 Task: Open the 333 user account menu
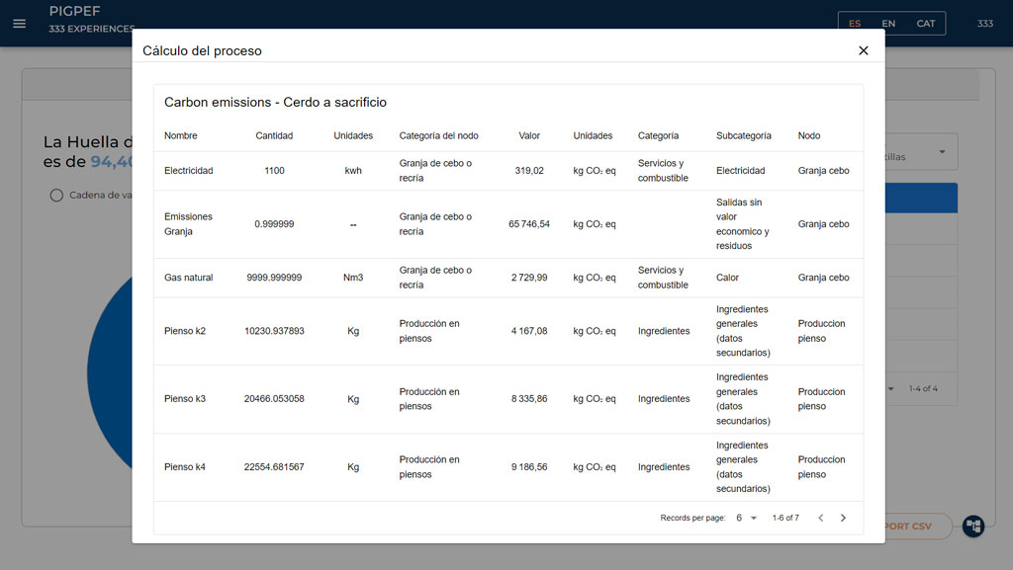(984, 24)
